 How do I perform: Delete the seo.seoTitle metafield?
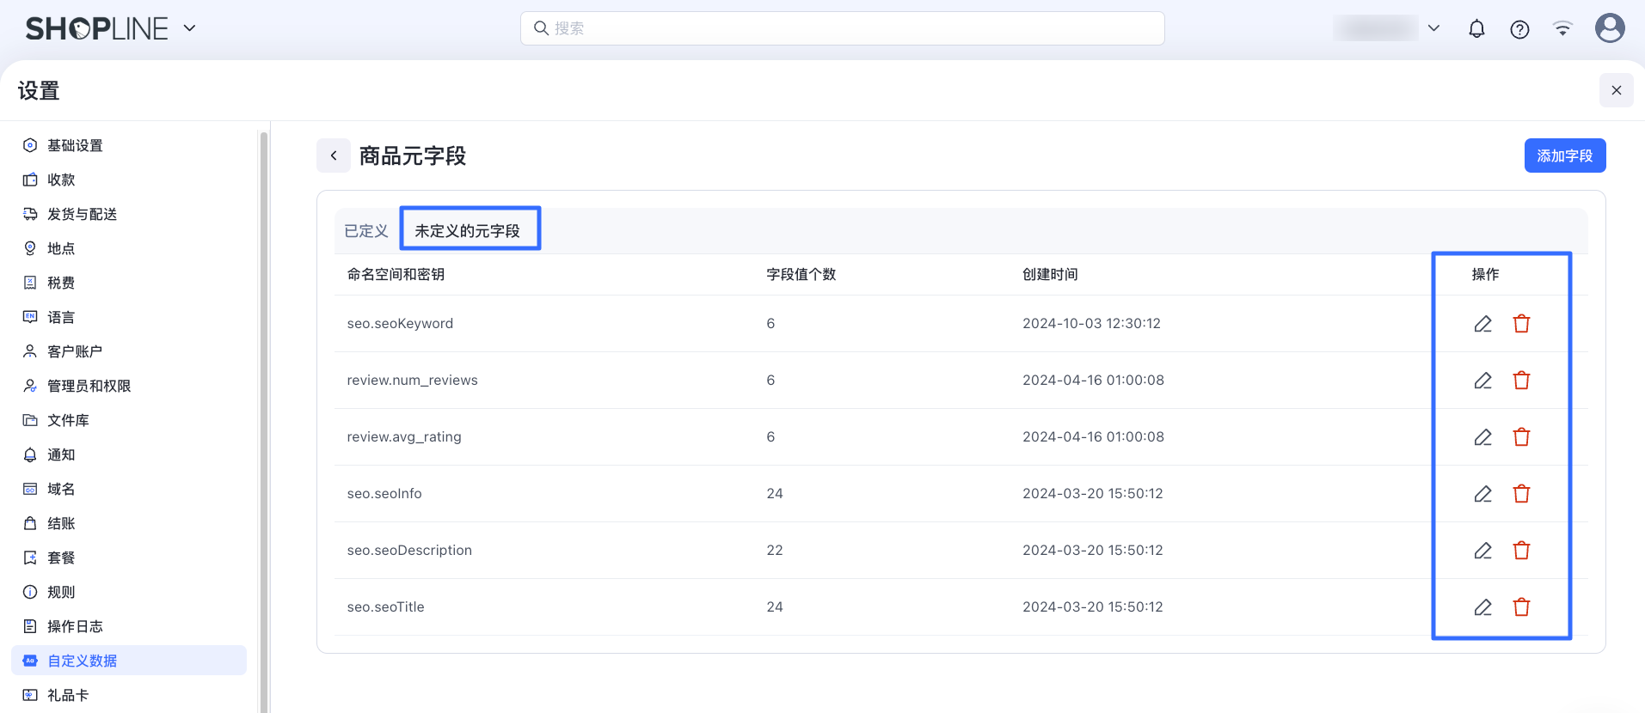(x=1521, y=607)
